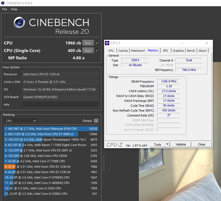Click the GFX Board field
Image resolution: width=221 pixels, height=201 pixels.
[x=60, y=97]
